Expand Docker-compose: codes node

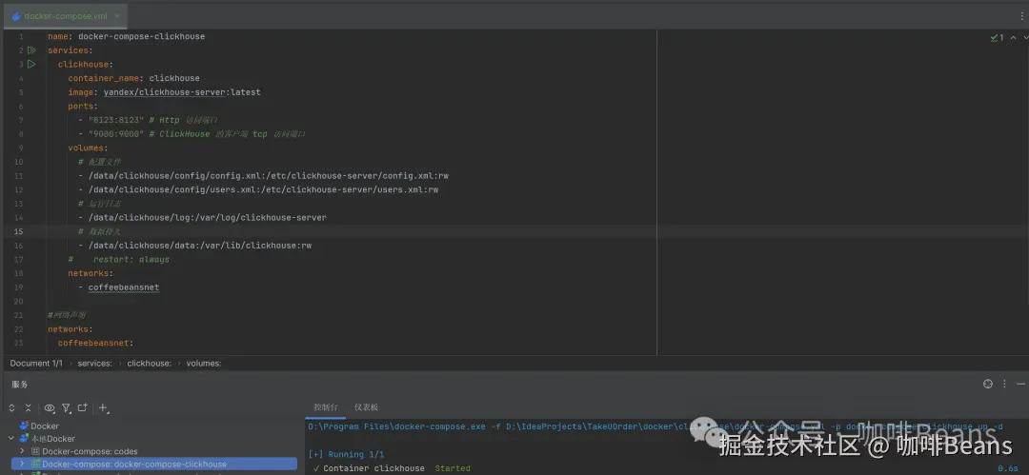22,451
